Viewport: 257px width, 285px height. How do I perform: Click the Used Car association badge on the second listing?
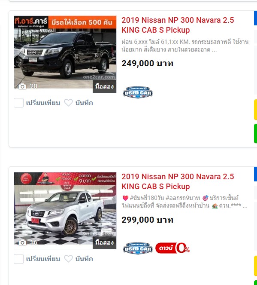pyautogui.click(x=138, y=248)
